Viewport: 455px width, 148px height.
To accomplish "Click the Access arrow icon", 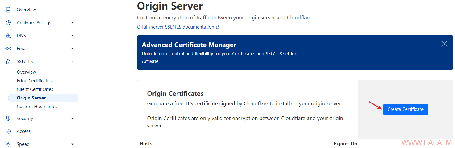I will 8,131.
